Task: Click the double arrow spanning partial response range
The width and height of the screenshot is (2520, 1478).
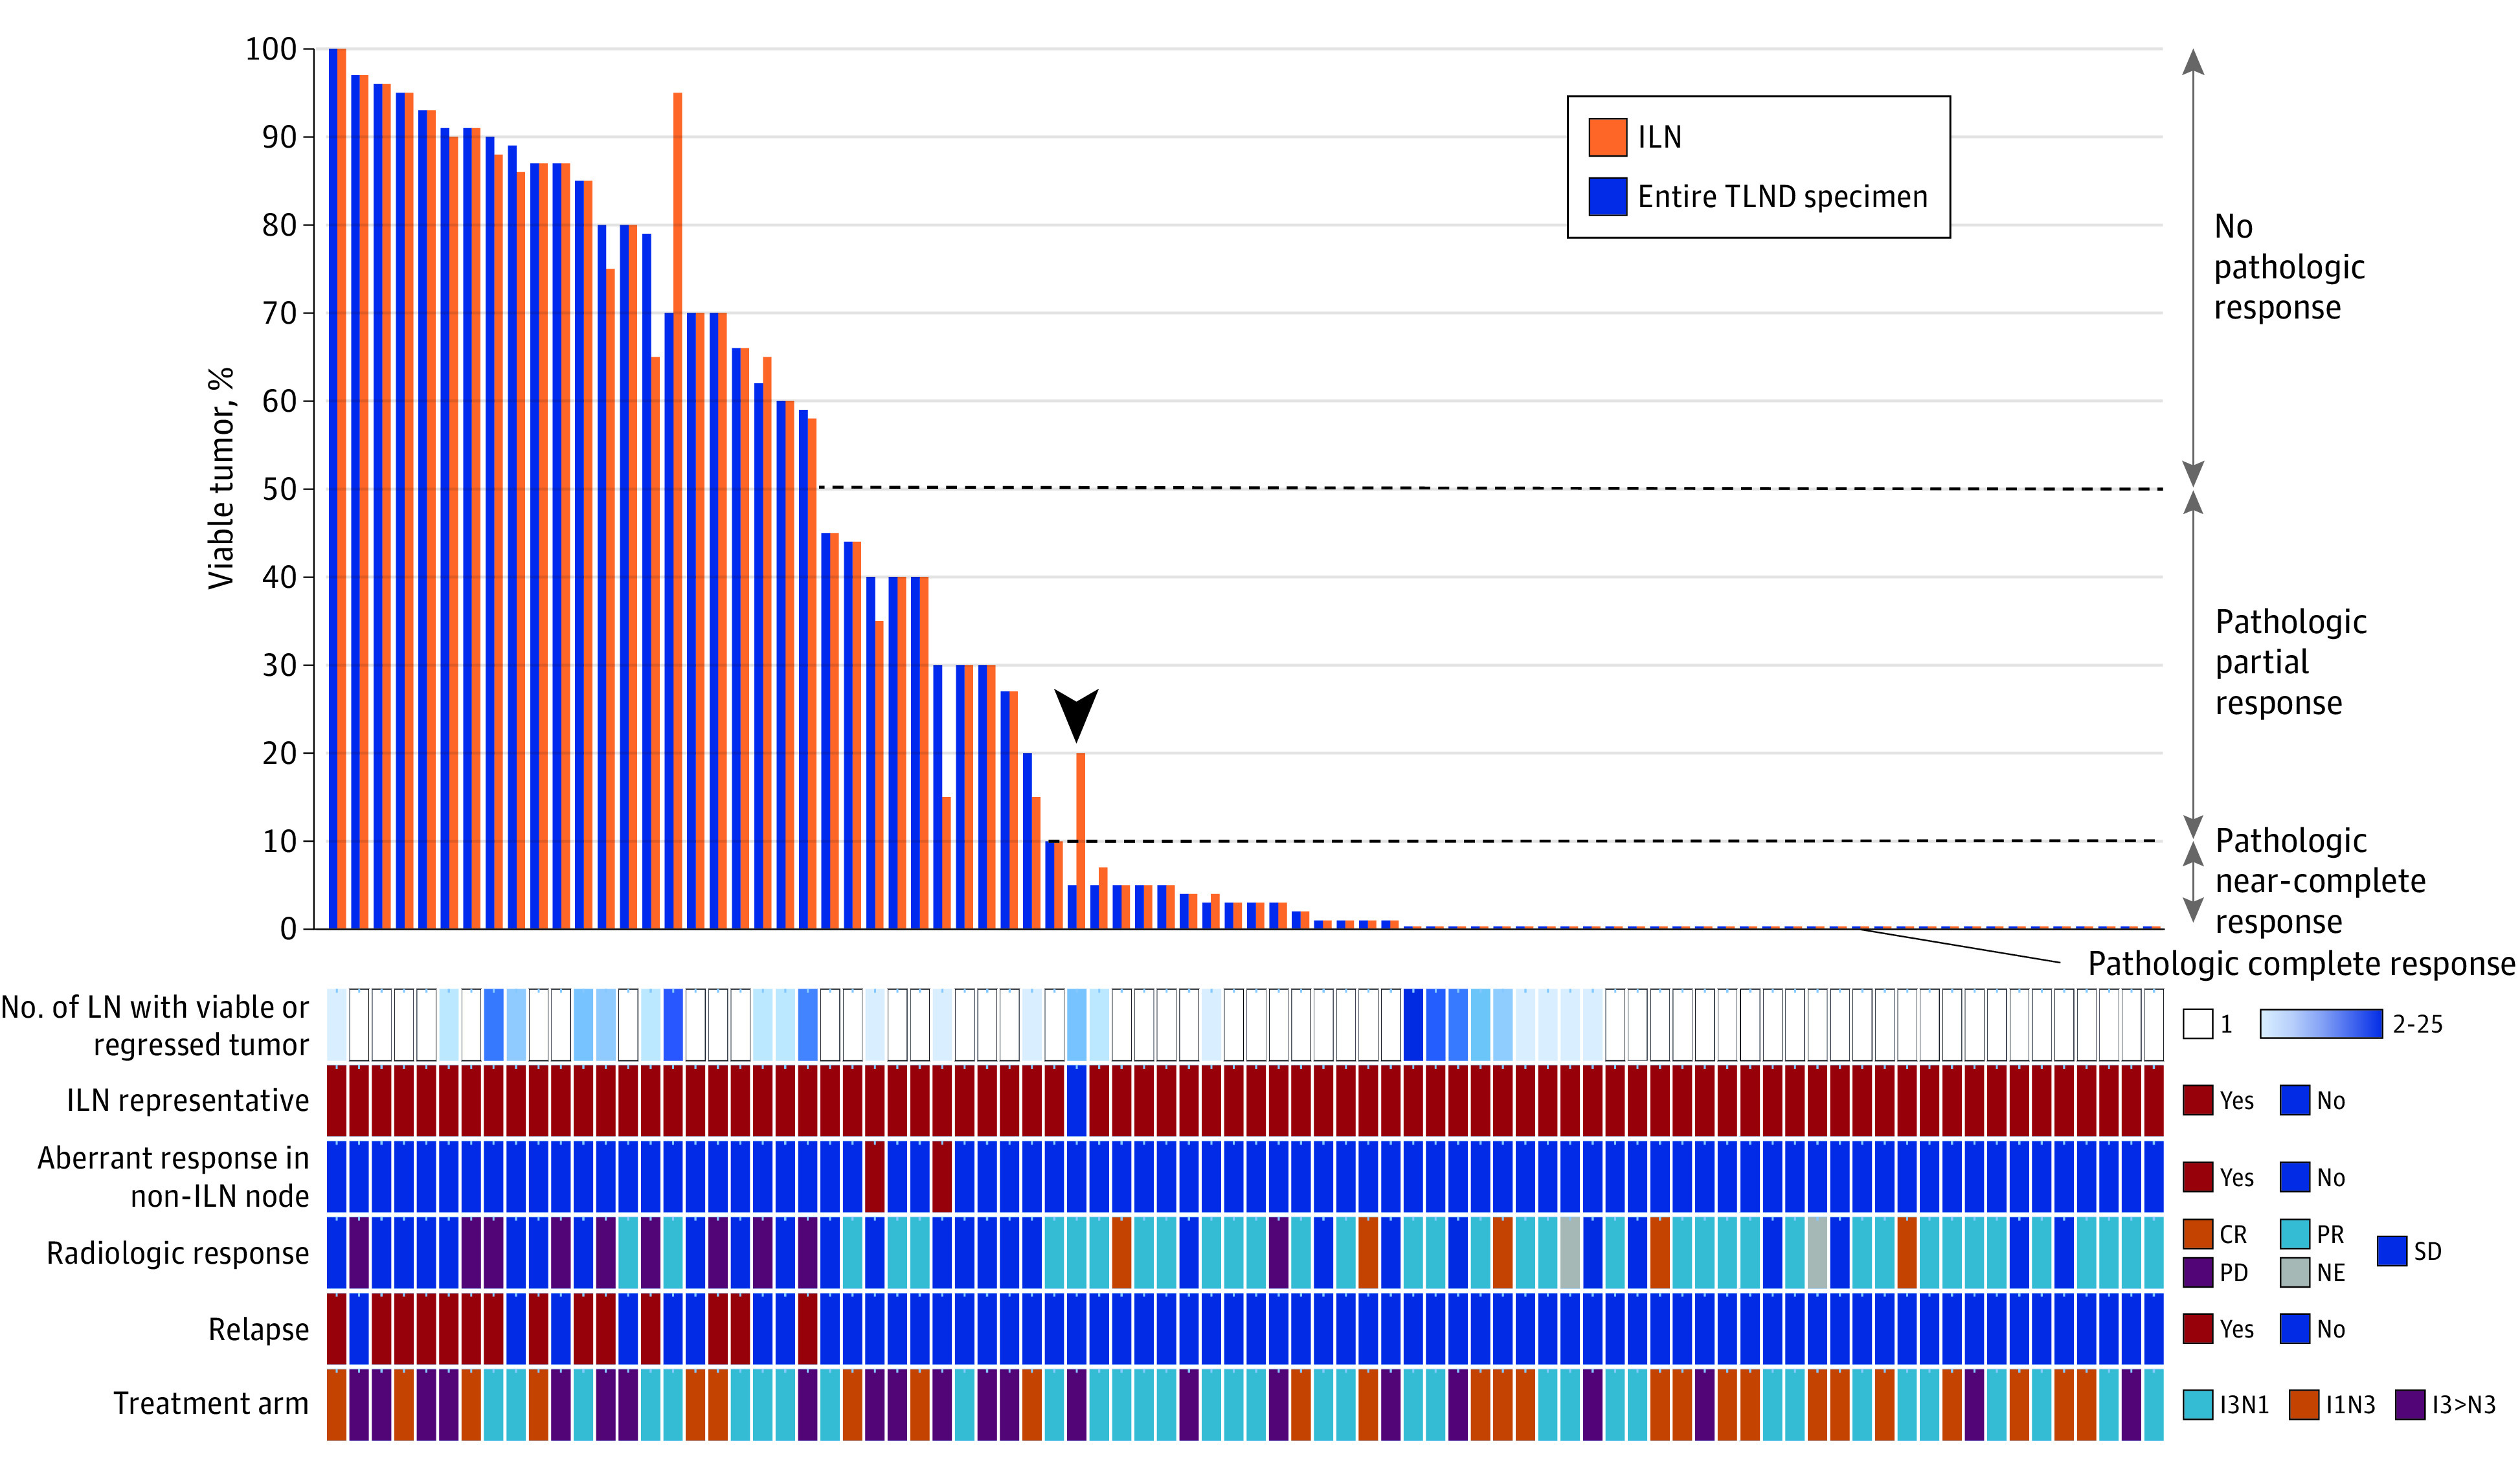Action: [2193, 665]
